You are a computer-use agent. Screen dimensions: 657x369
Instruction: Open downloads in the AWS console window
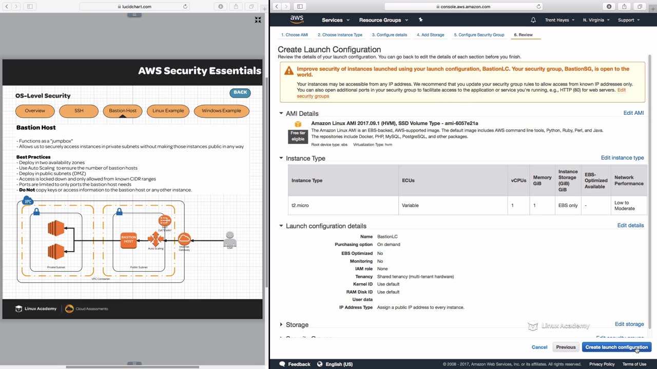point(609,7)
